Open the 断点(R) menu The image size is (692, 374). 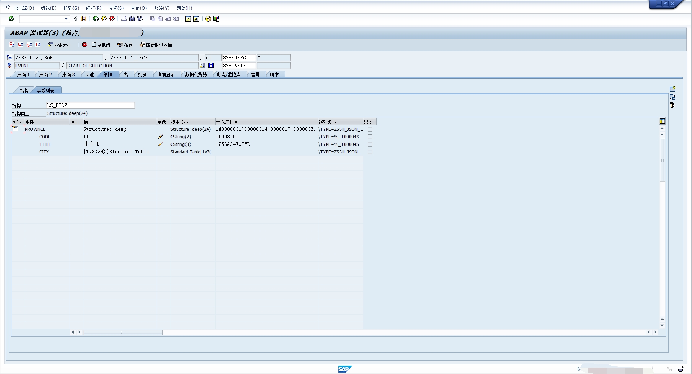[94, 8]
